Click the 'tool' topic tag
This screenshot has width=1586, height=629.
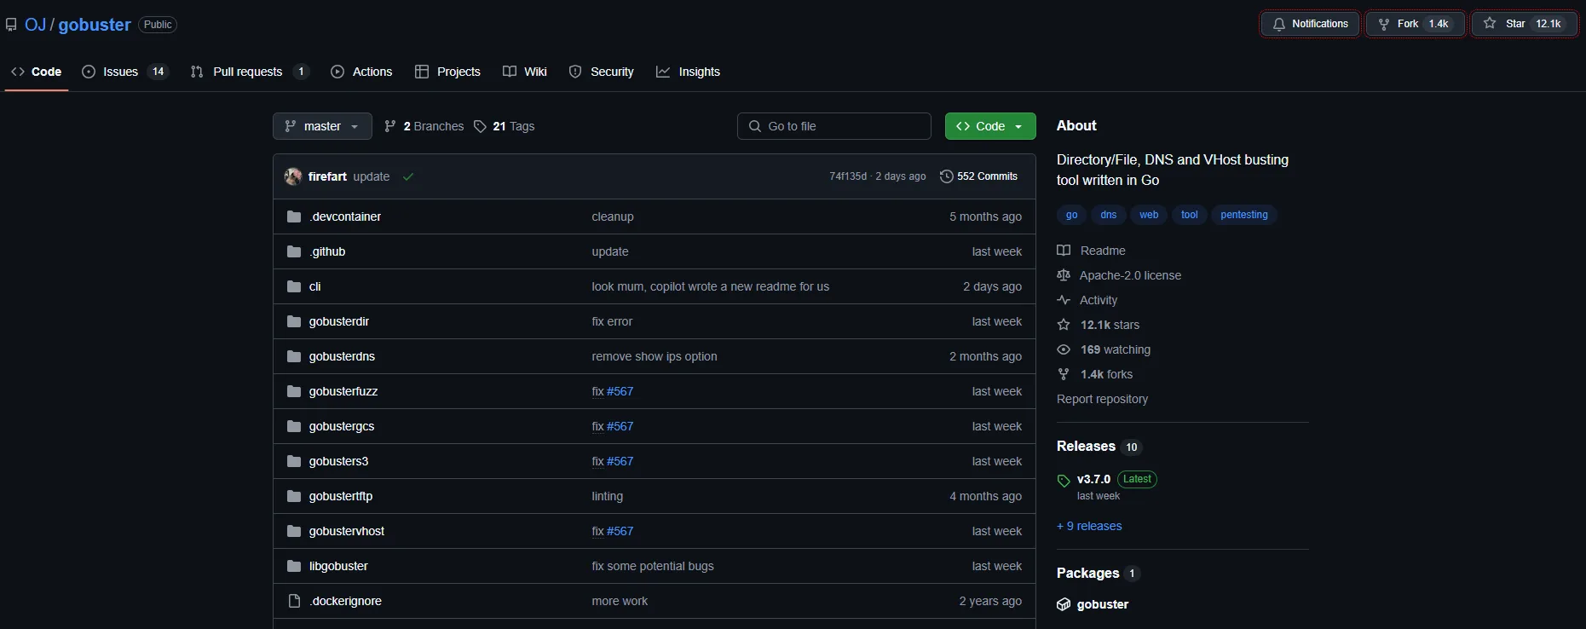1190,215
